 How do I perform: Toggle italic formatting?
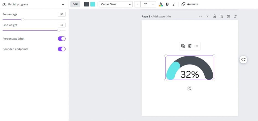coord(174,4)
